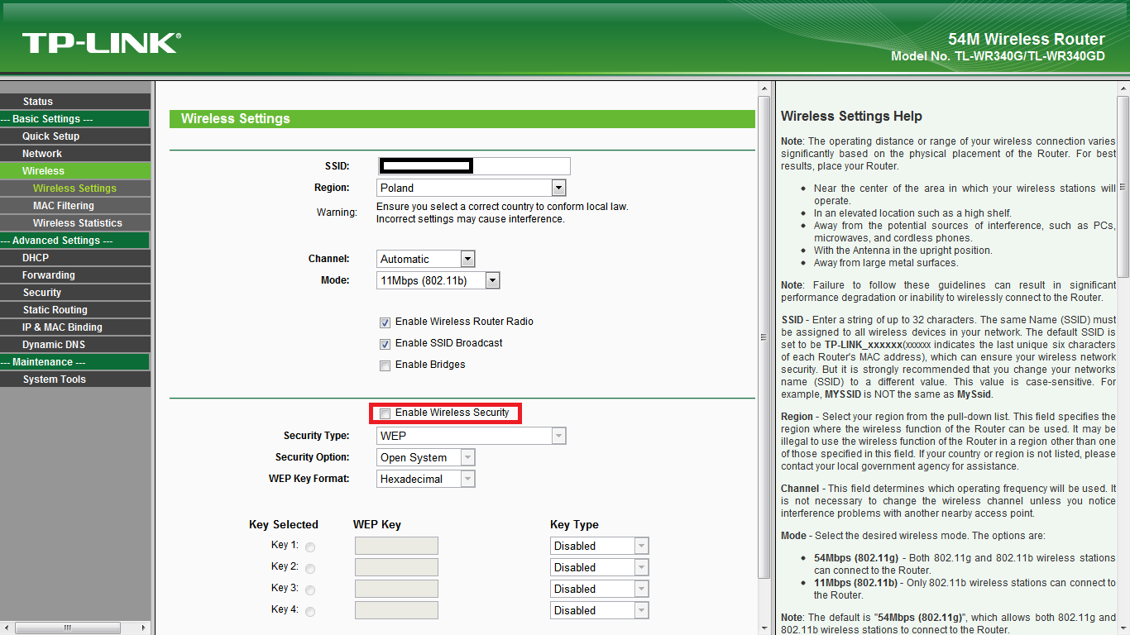Click the "Security Type:" label
The height and width of the screenshot is (635, 1130).
[317, 436]
